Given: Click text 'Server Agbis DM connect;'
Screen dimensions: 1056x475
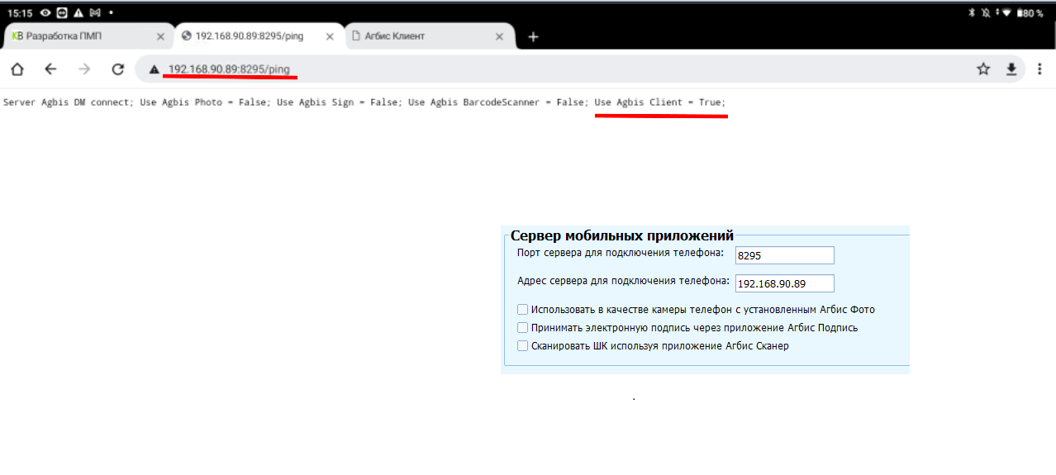Looking at the screenshot, I should [x=68, y=102].
